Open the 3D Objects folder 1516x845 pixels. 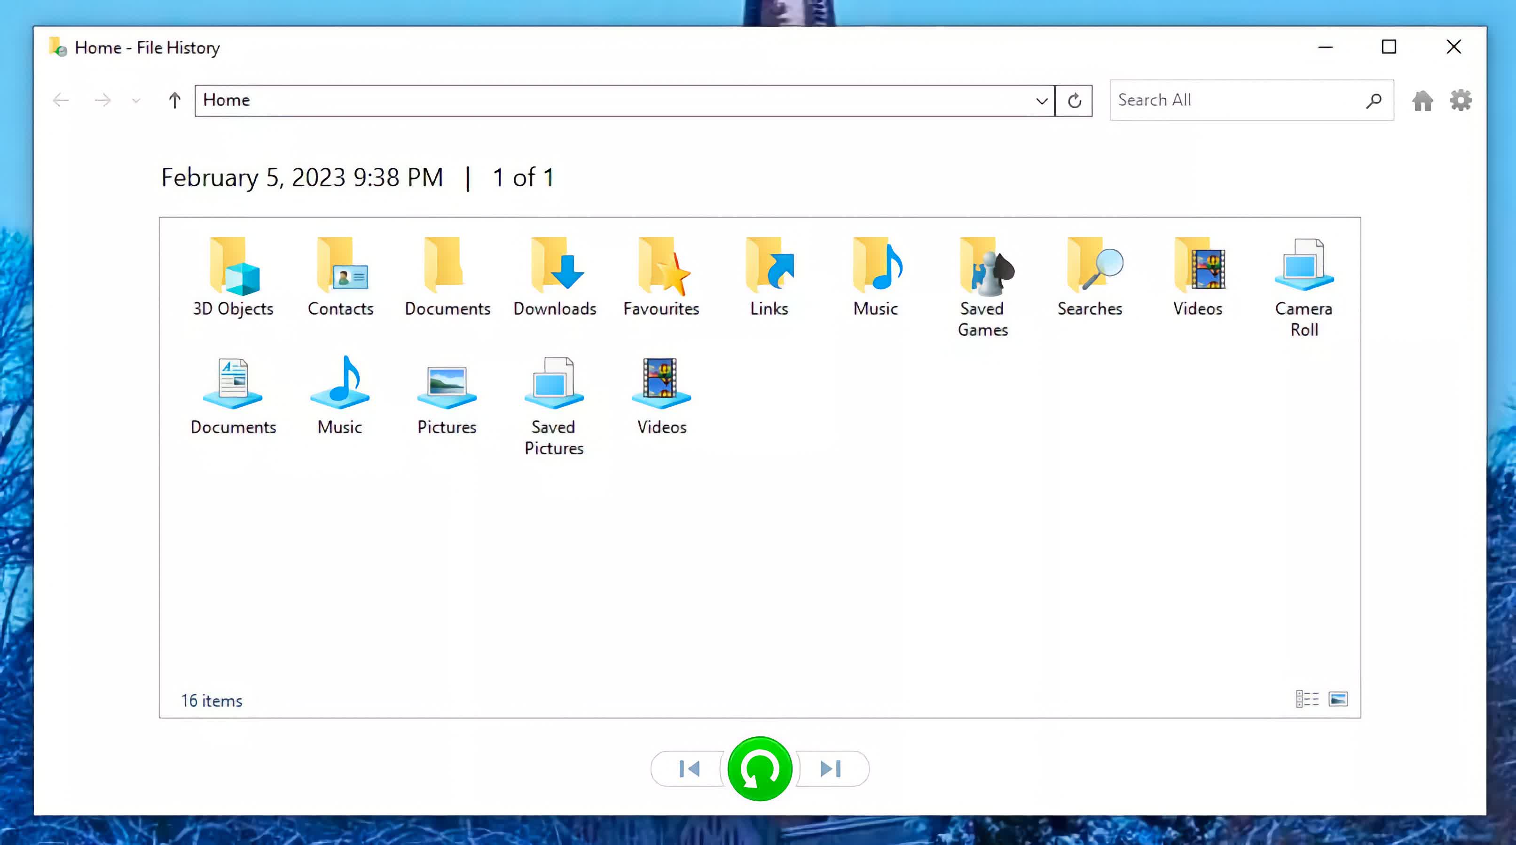pos(233,277)
